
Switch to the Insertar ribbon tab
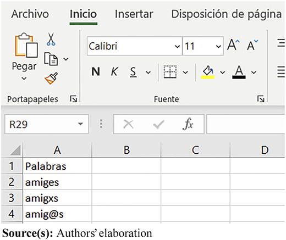[134, 14]
